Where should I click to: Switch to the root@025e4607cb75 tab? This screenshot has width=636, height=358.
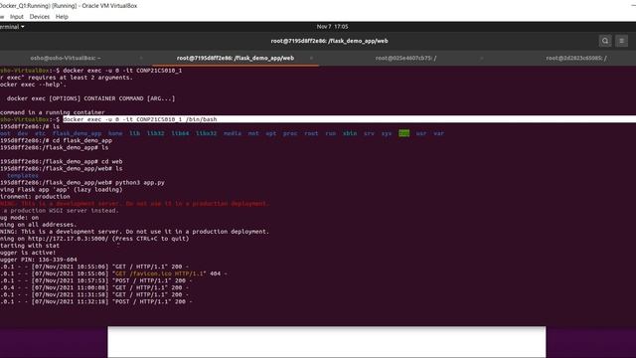point(405,58)
